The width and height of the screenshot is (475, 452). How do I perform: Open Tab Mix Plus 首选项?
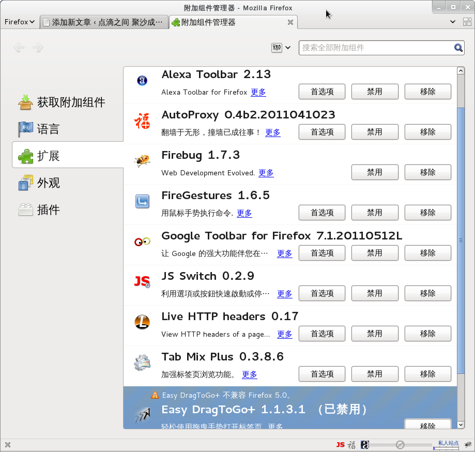coord(321,374)
